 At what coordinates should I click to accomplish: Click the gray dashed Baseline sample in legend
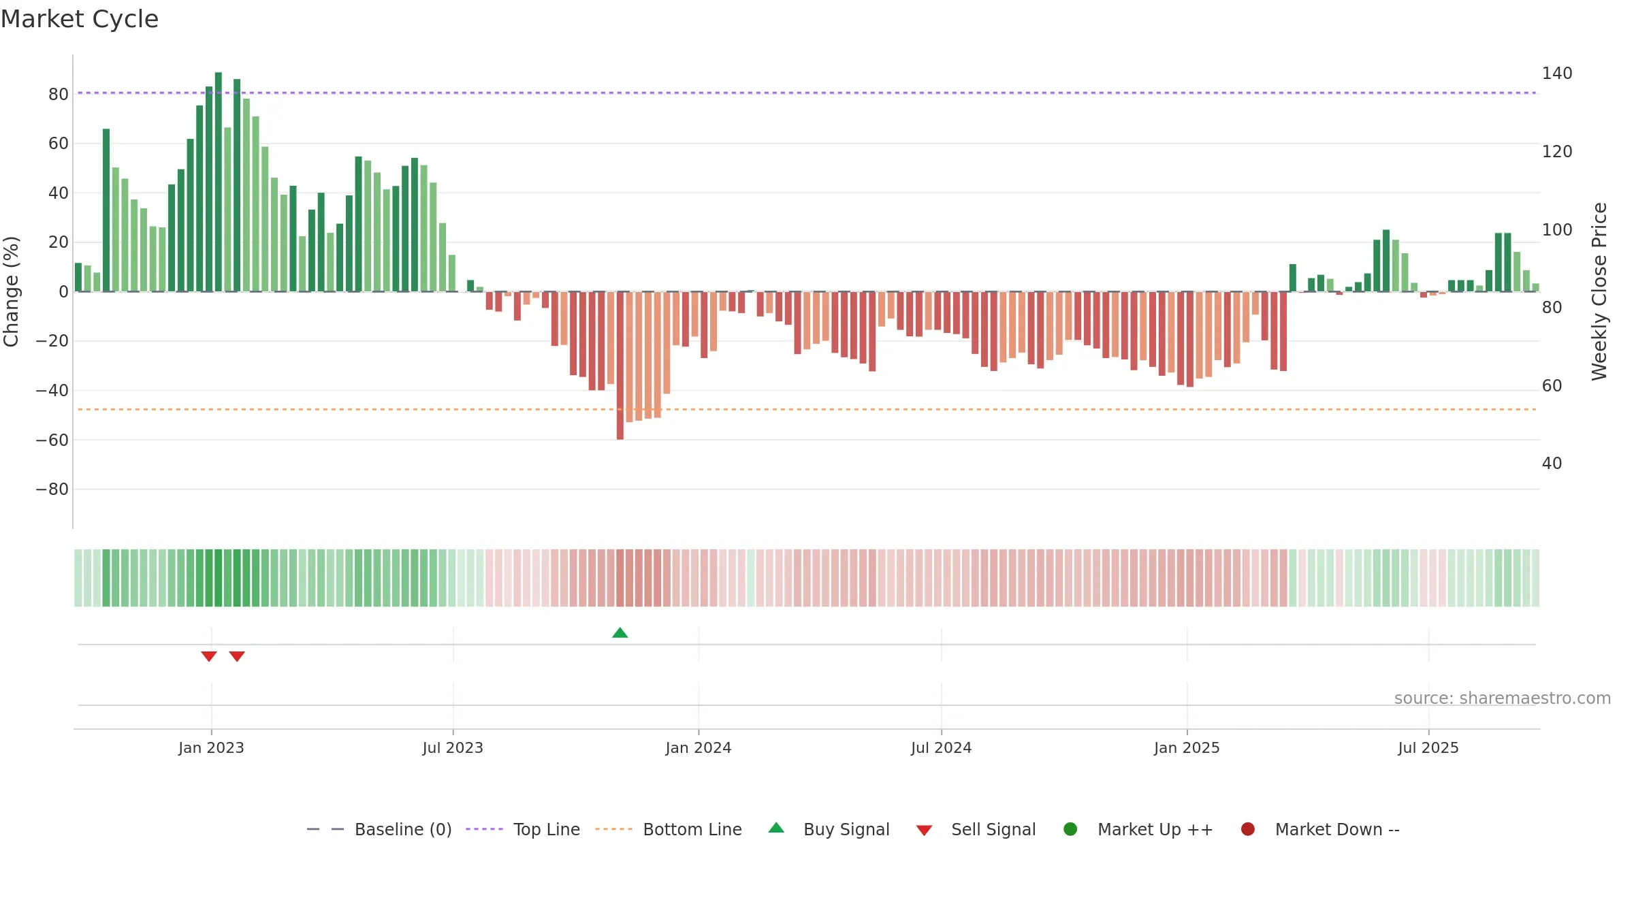(x=325, y=829)
